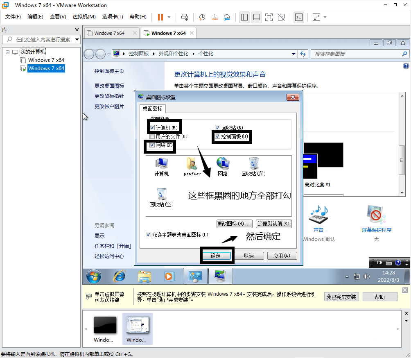Collapse the 我的计算机 tree node
This screenshot has height=358, width=411.
8,52
